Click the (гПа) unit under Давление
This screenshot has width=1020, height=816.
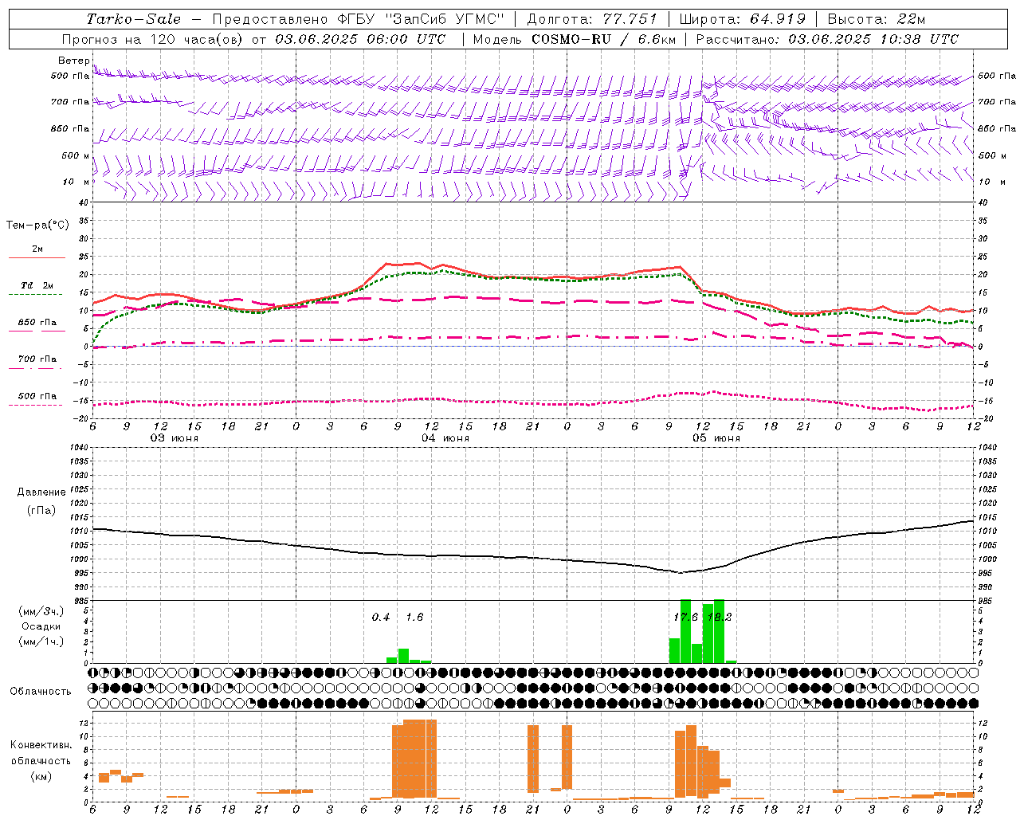pyautogui.click(x=41, y=511)
